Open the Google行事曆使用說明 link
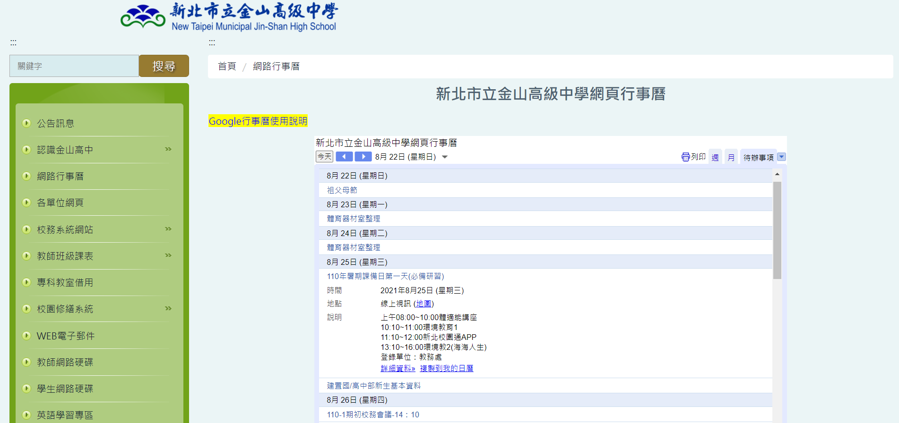The image size is (899, 423). pyautogui.click(x=258, y=121)
